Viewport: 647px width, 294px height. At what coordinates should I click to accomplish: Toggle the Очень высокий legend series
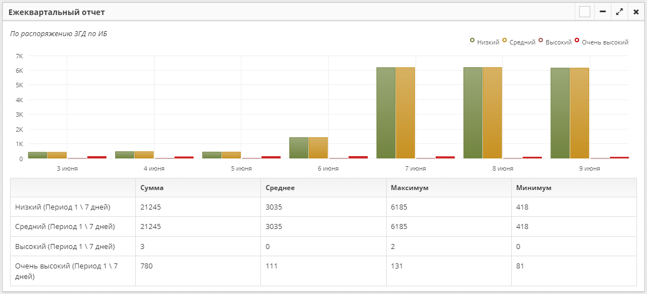pyautogui.click(x=601, y=42)
